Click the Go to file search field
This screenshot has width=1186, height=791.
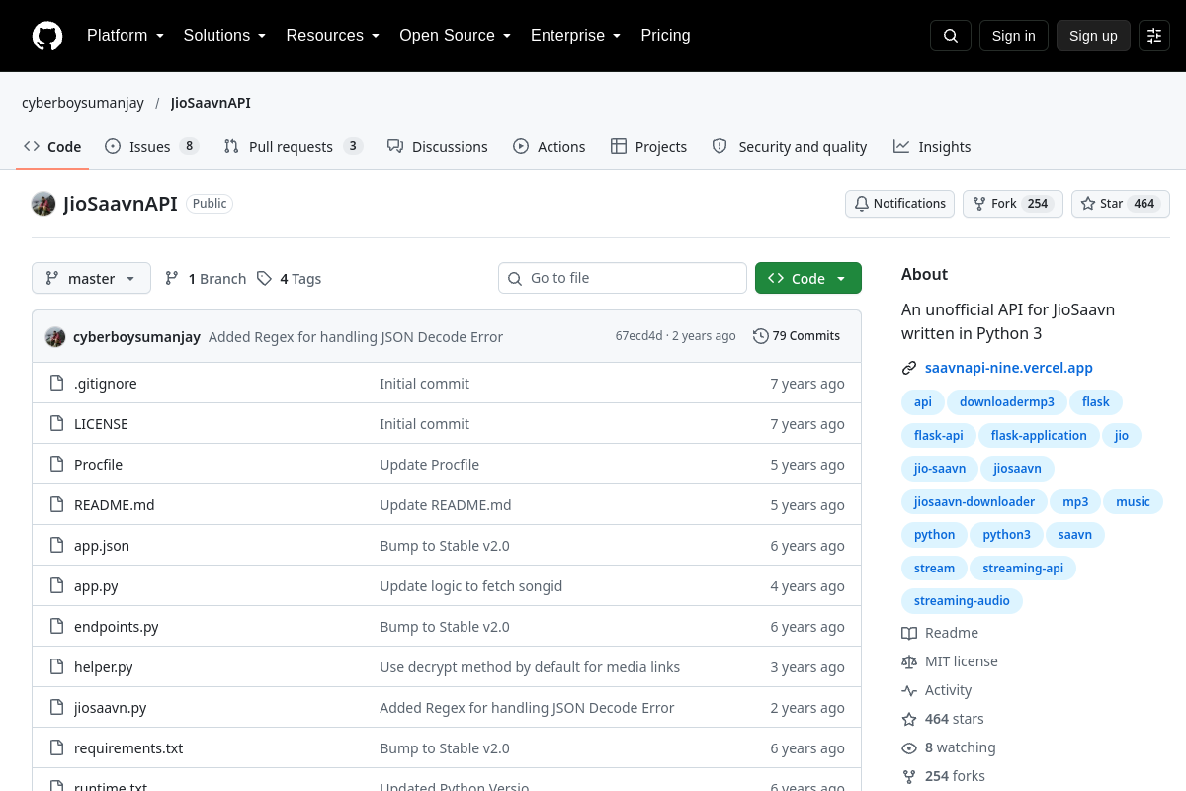click(623, 278)
